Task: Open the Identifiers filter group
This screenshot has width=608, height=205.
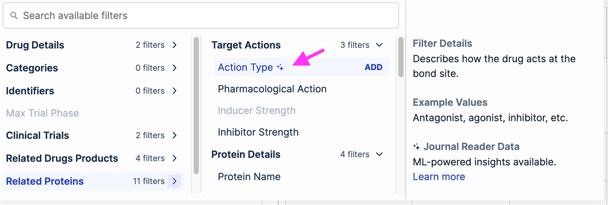Action: [175, 91]
